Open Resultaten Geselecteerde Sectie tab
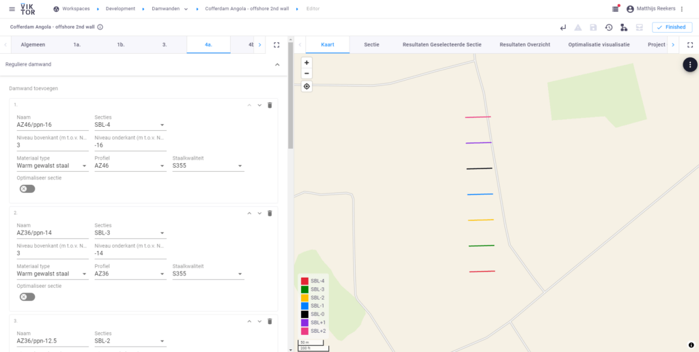 point(442,45)
